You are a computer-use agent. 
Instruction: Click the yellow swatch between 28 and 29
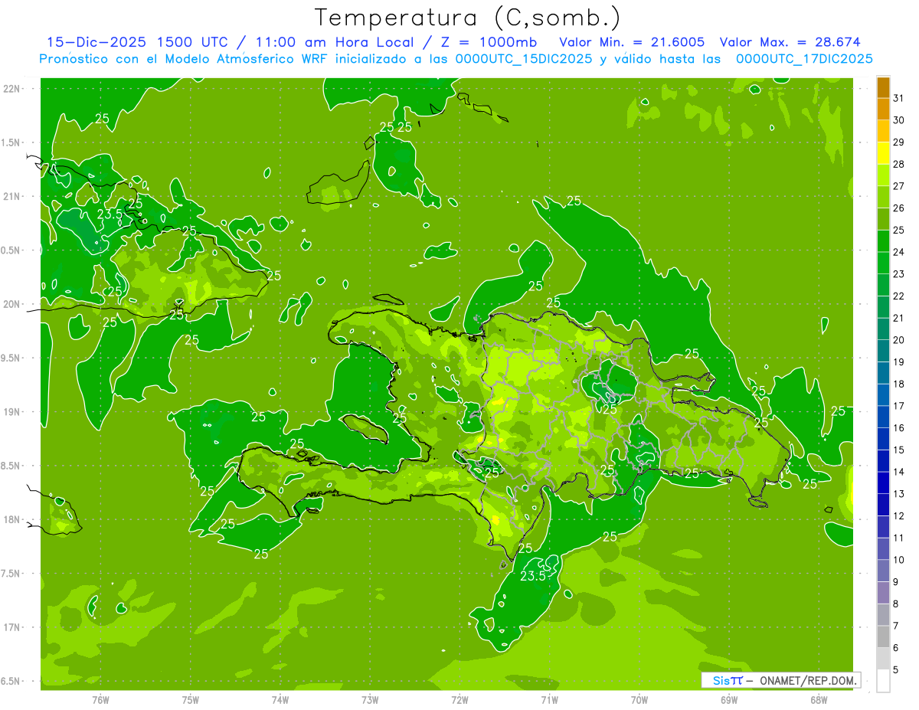pyautogui.click(x=883, y=153)
